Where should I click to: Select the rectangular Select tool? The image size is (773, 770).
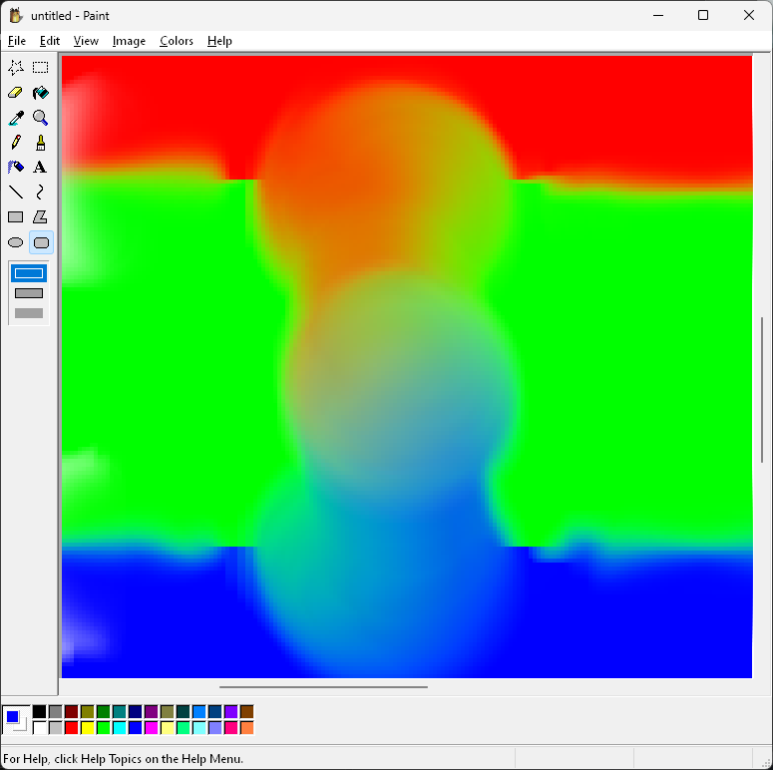(x=41, y=68)
